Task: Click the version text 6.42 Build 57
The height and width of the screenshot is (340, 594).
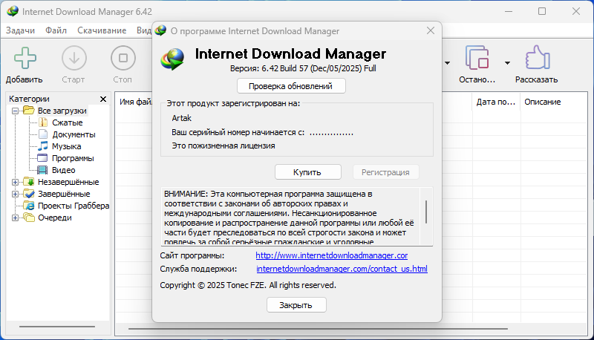Action: coord(303,68)
